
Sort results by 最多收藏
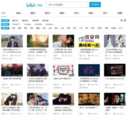click(45, 21)
